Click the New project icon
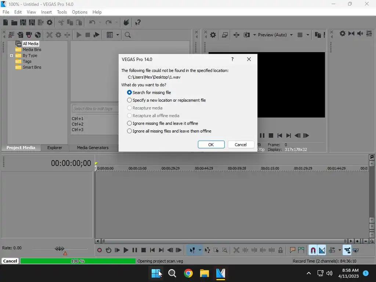Viewport: 376px width, 282px height. [x=5, y=22]
